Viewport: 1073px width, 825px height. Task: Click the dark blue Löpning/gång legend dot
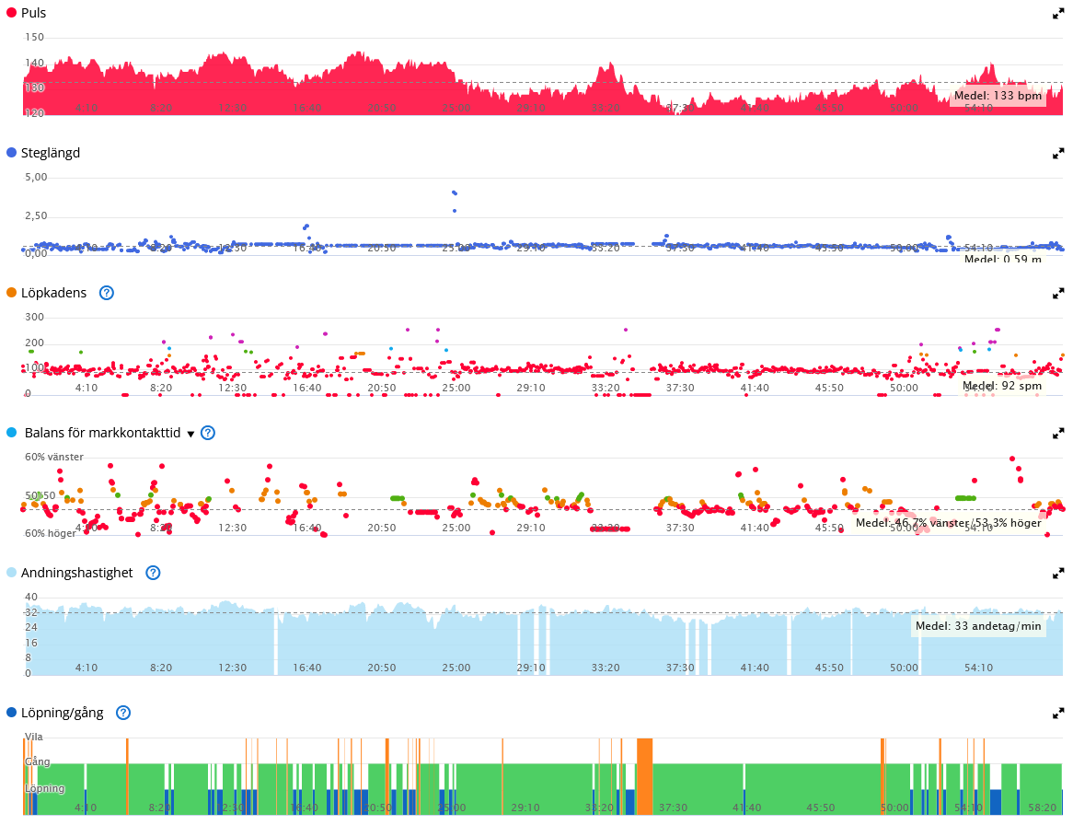tap(11, 712)
